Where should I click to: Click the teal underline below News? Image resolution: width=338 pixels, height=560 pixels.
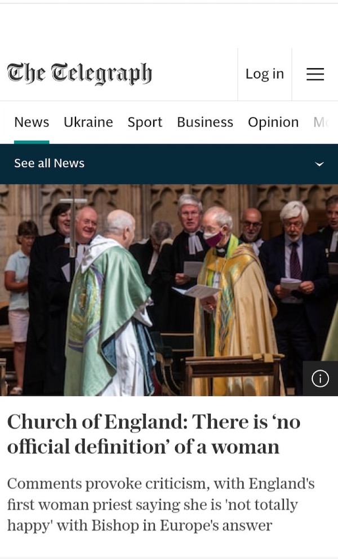coord(32,142)
